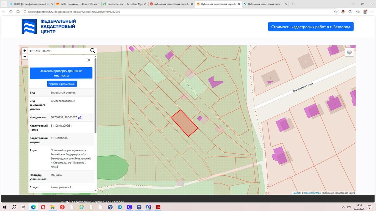376x211 pixels.
Task: Open the browser profile avatar
Action: coord(365,12)
